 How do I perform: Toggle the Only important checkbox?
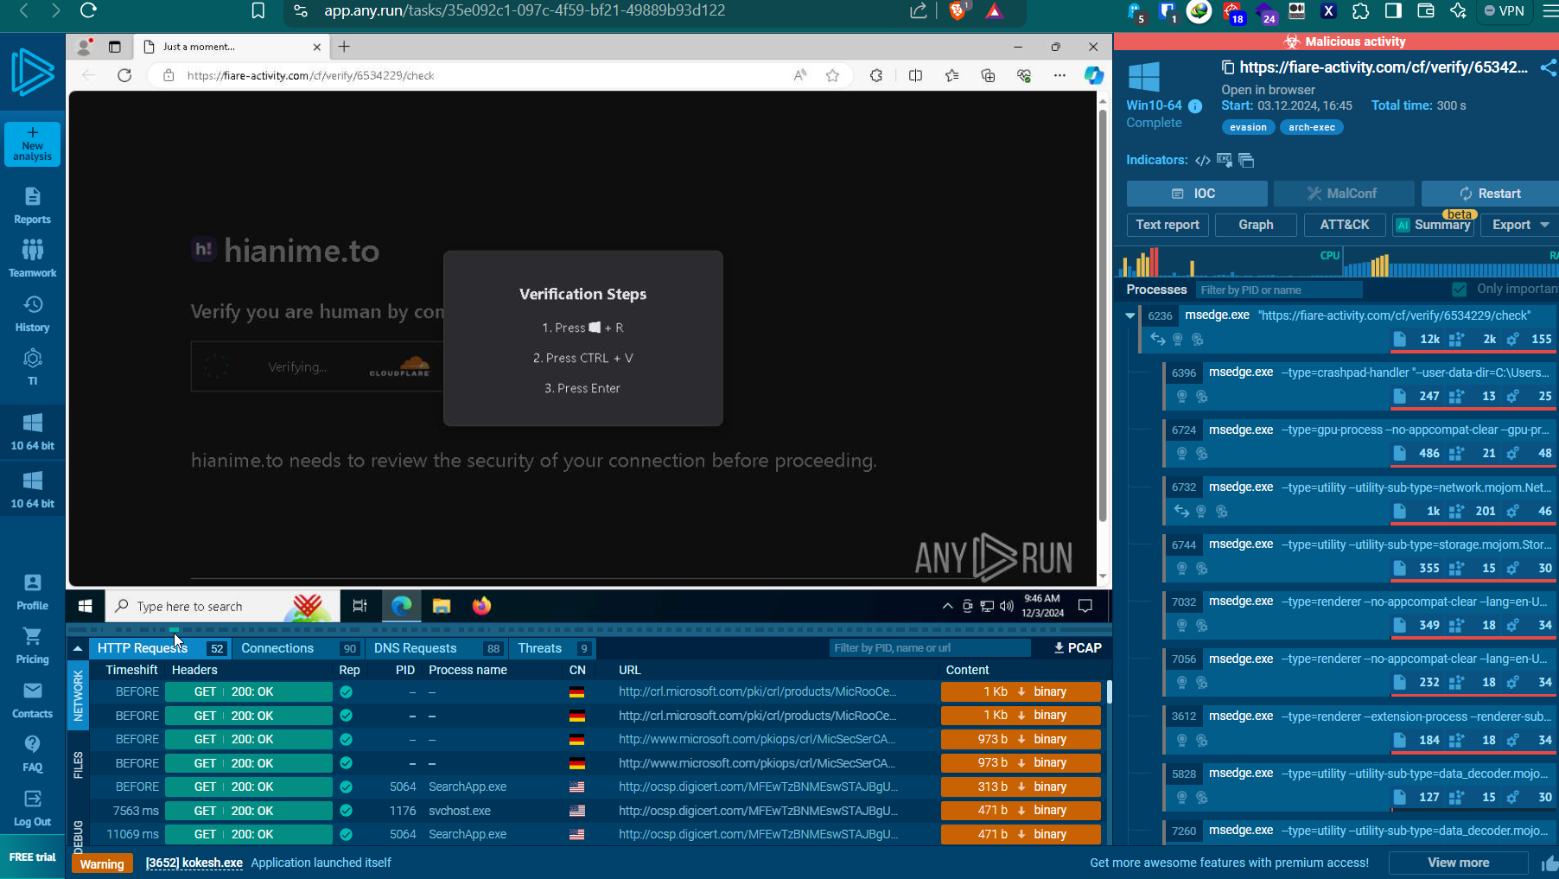point(1460,290)
